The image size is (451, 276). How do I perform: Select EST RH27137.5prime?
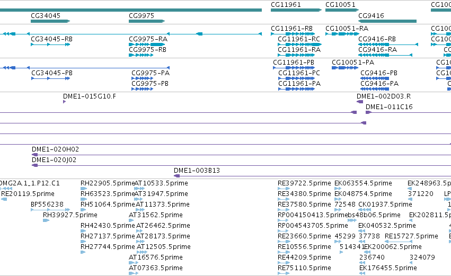(x=83, y=242)
